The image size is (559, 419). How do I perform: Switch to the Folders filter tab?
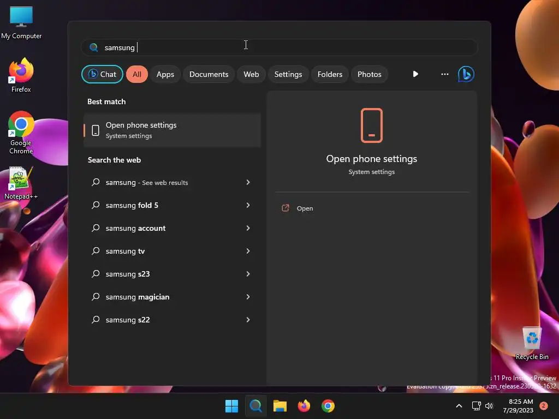(x=330, y=74)
